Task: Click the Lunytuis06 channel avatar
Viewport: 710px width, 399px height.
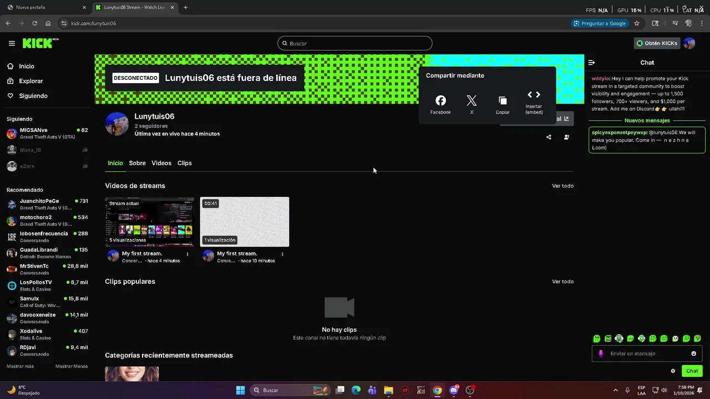Action: [x=117, y=124]
